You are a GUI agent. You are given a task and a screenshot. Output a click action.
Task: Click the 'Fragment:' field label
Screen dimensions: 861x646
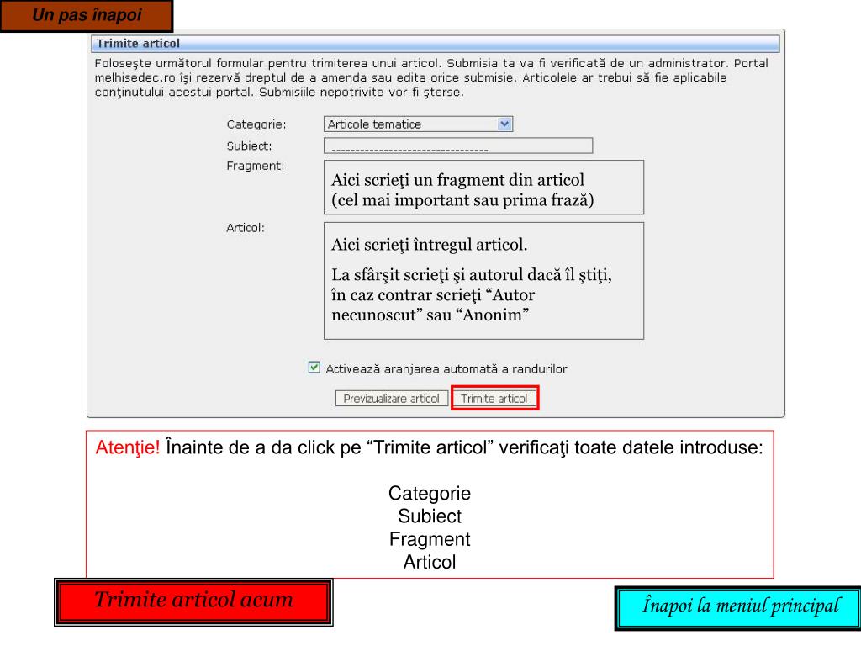pyautogui.click(x=256, y=166)
